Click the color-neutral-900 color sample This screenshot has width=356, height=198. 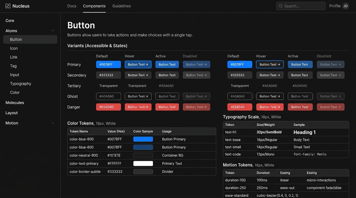point(143,155)
